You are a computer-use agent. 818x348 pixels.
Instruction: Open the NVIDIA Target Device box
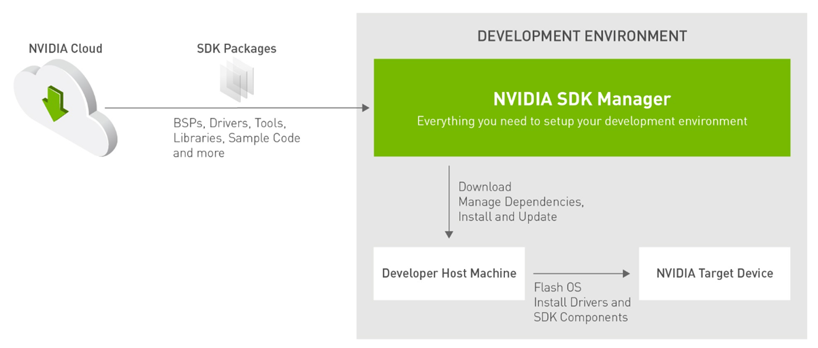(x=715, y=274)
